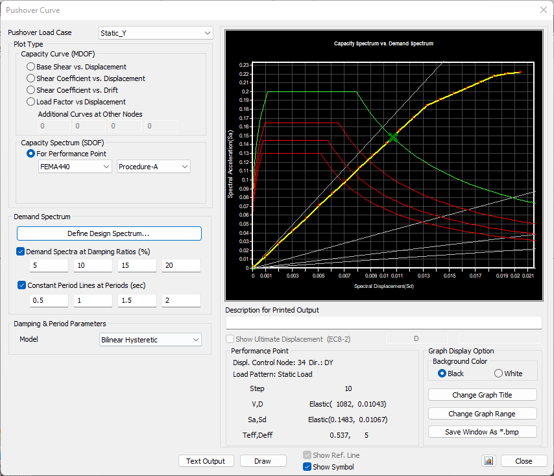Image resolution: width=554 pixels, height=476 pixels.
Task: Click the first damping ratio field with 5
Action: [49, 266]
